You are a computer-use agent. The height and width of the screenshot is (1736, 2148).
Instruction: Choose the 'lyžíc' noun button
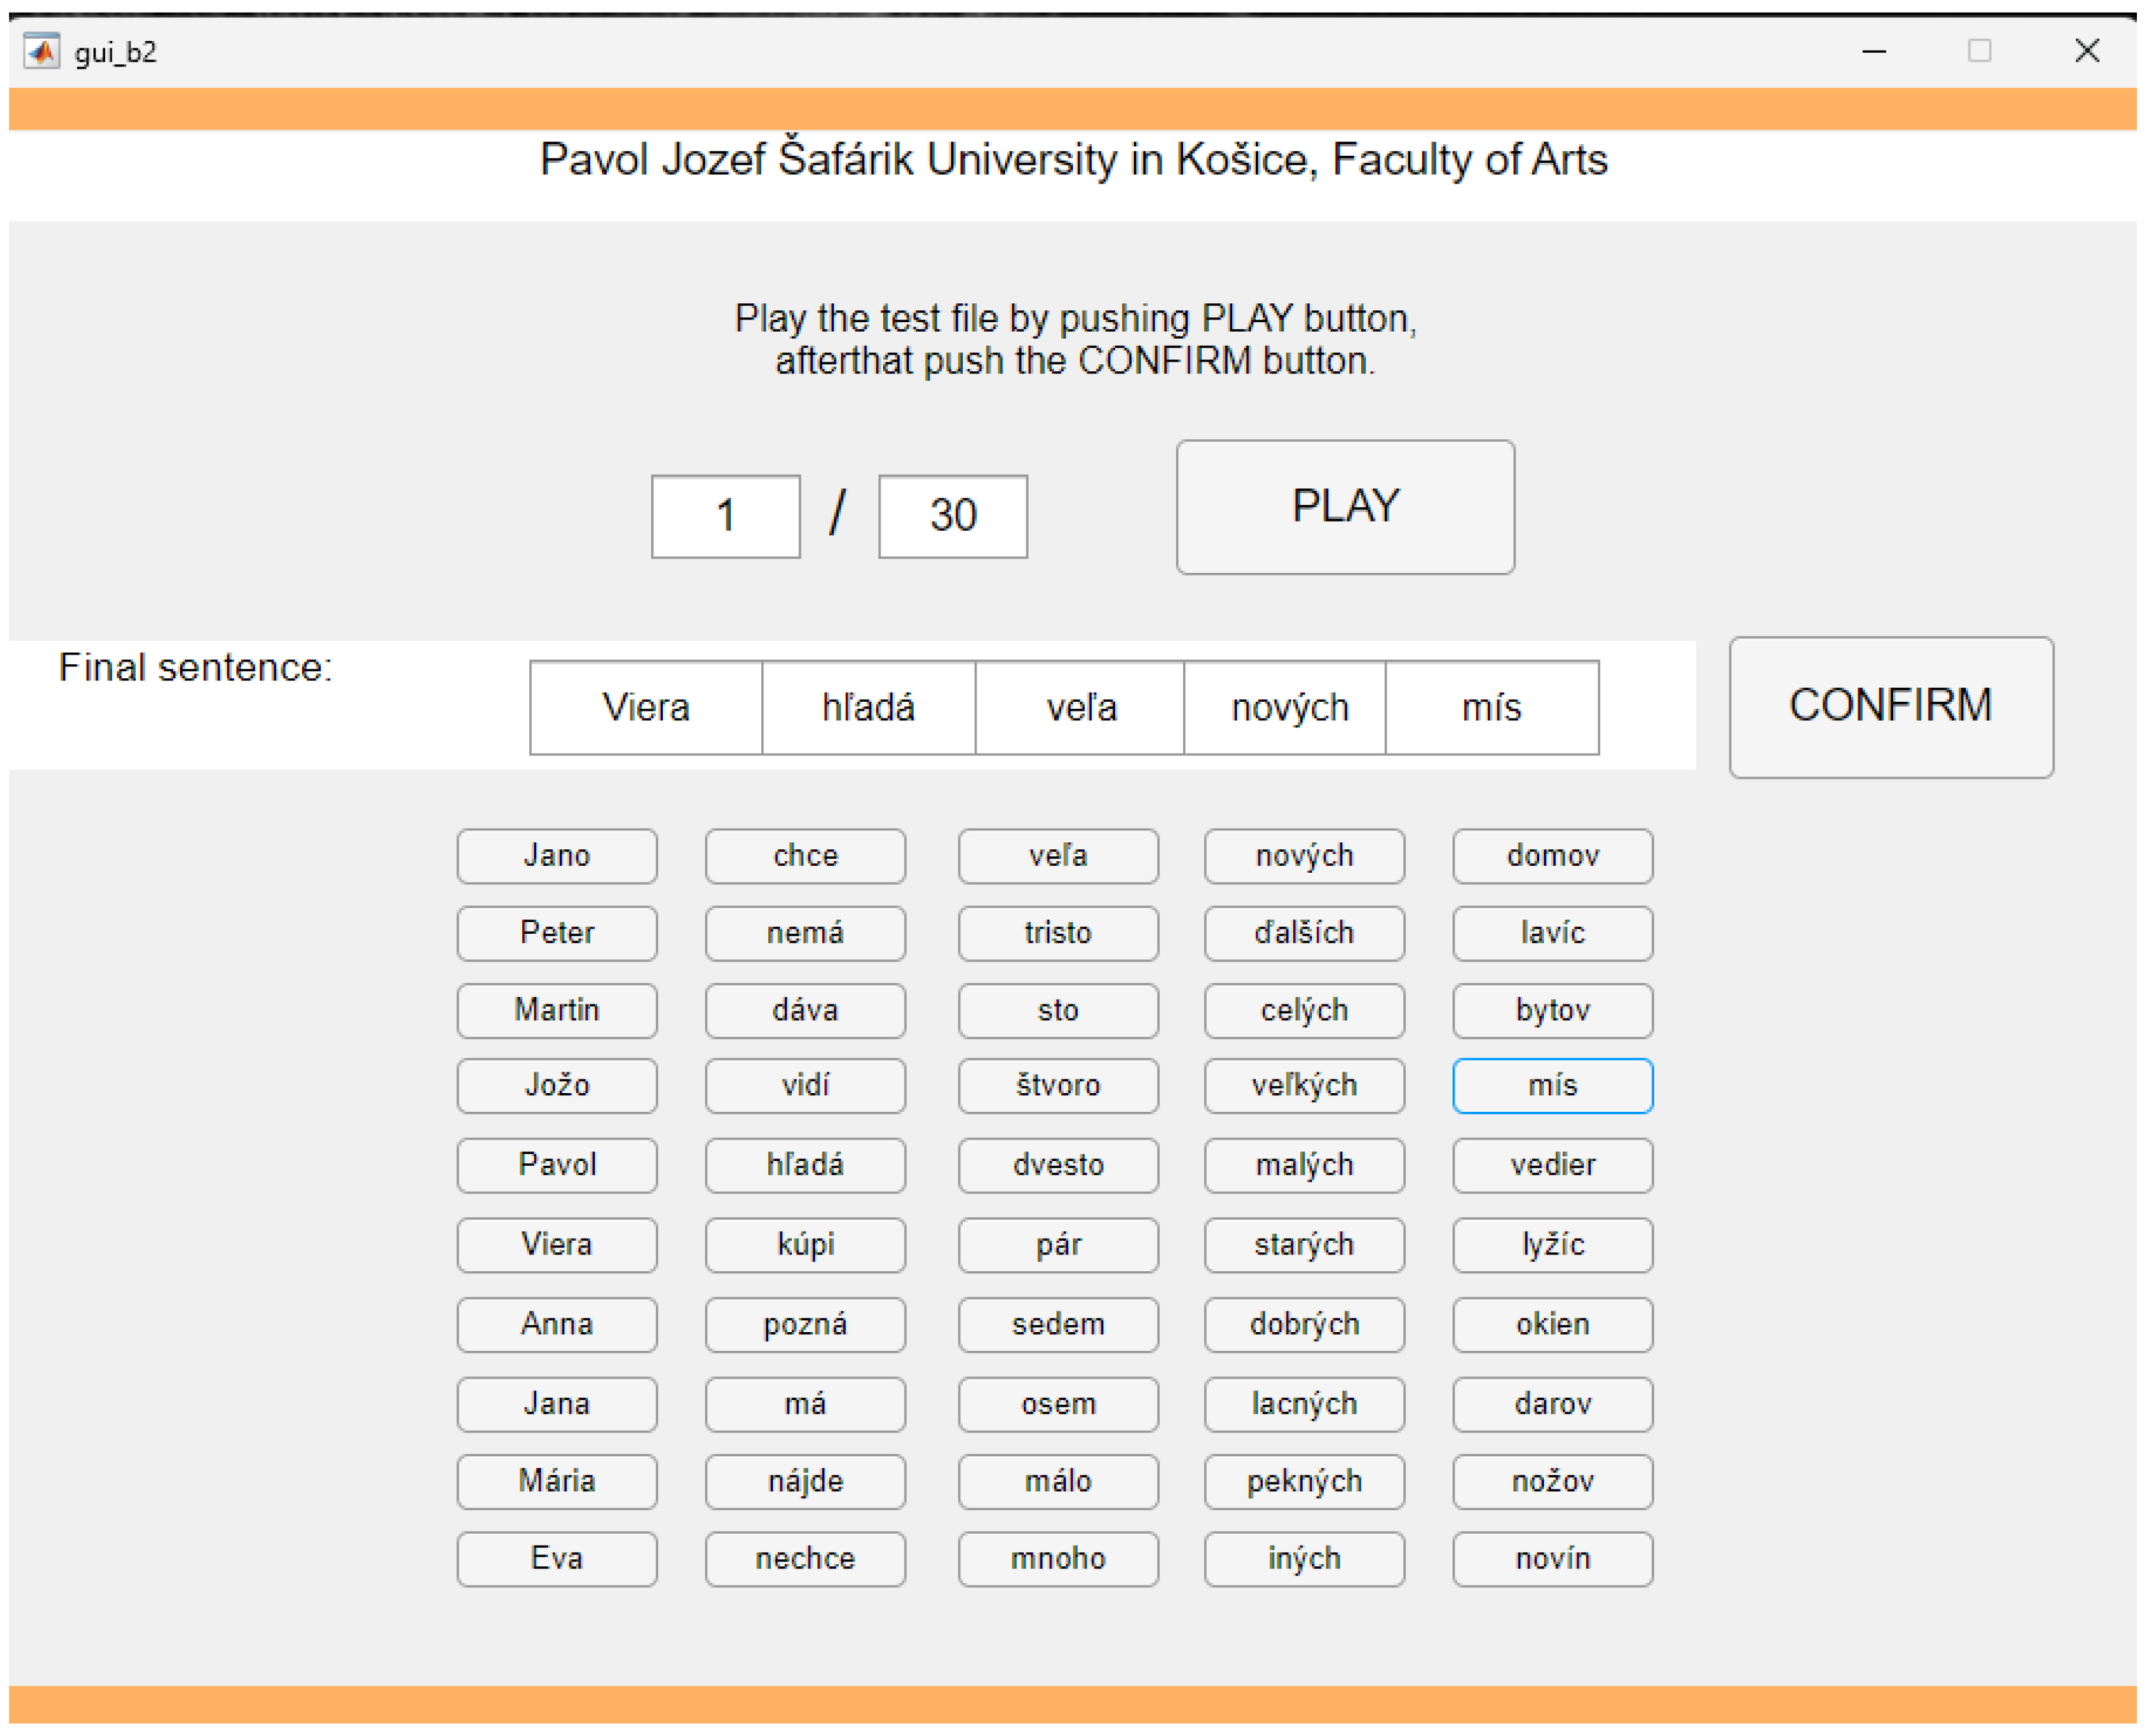[x=1551, y=1245]
